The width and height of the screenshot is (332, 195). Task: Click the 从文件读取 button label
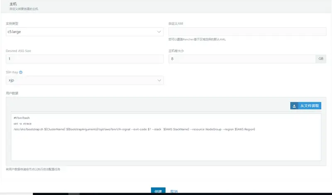pos(310,106)
